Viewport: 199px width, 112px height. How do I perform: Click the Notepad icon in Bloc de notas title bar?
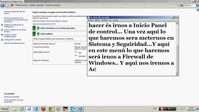[x=89, y=17]
